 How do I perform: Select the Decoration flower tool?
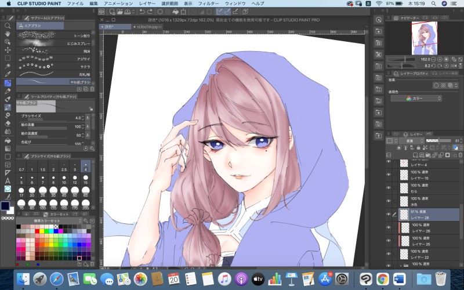8,115
